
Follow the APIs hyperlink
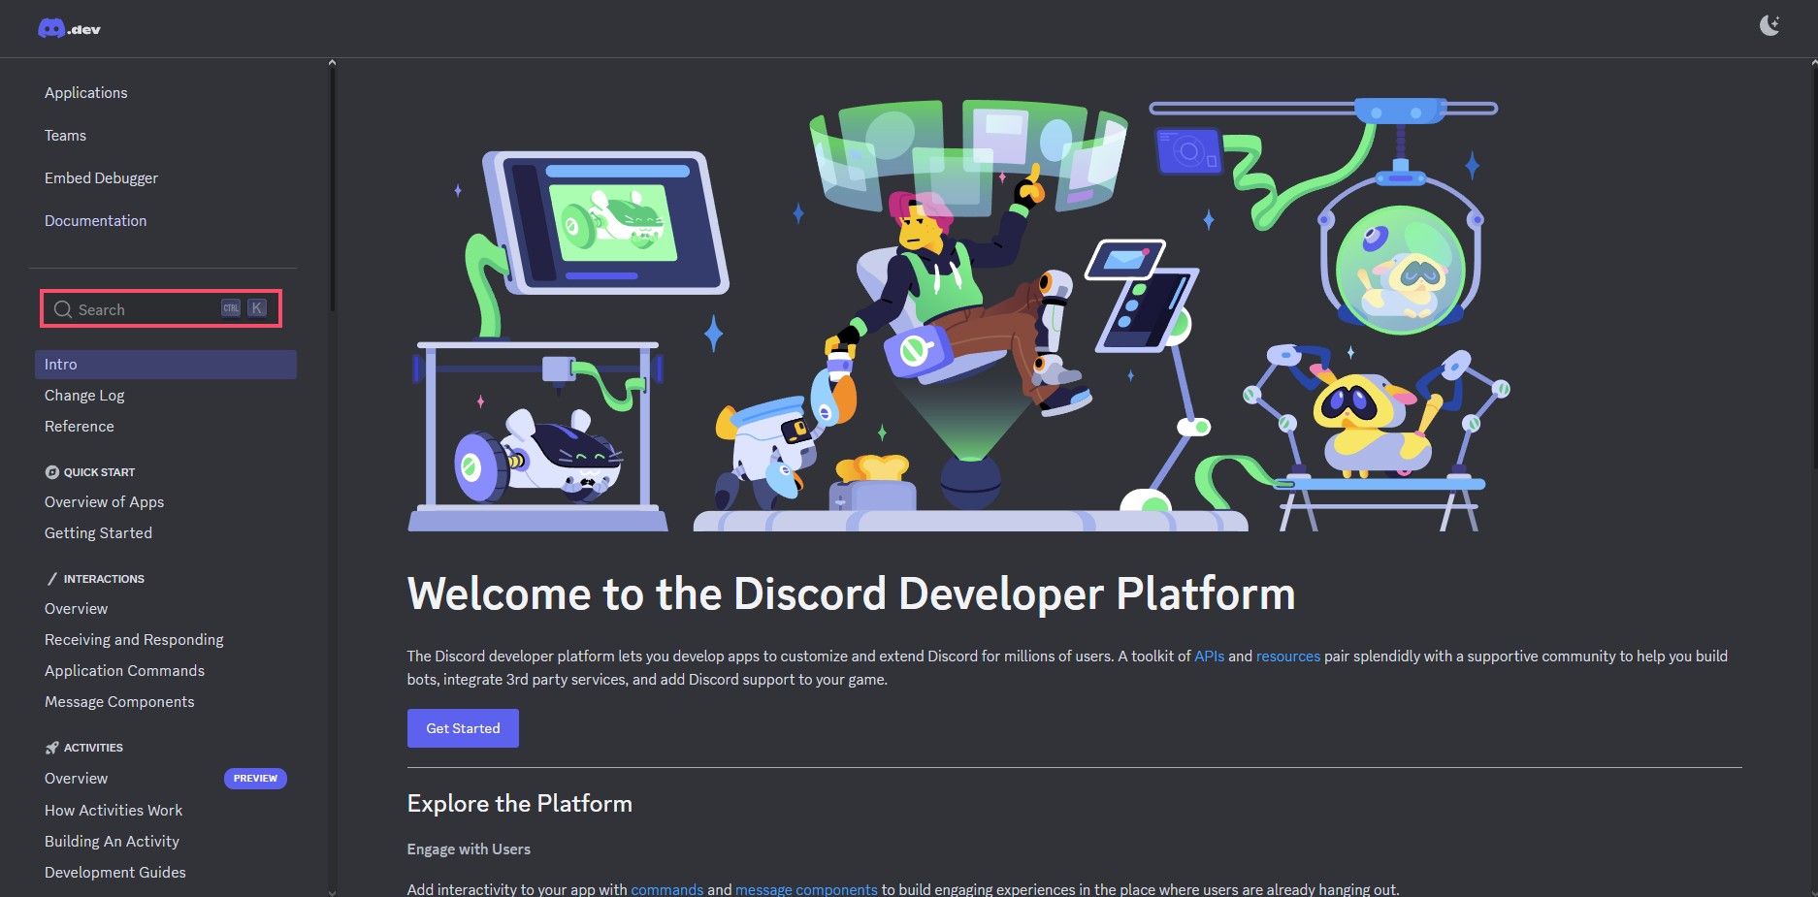click(1209, 657)
